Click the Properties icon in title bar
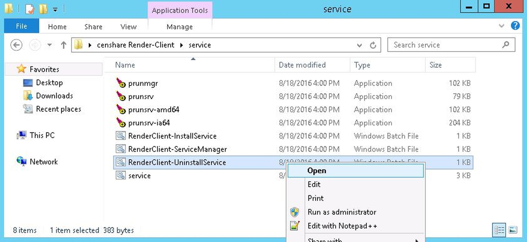 click(x=30, y=9)
